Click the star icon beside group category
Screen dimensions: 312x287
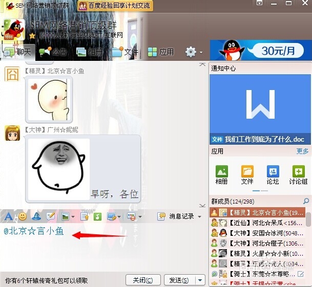tap(32, 36)
